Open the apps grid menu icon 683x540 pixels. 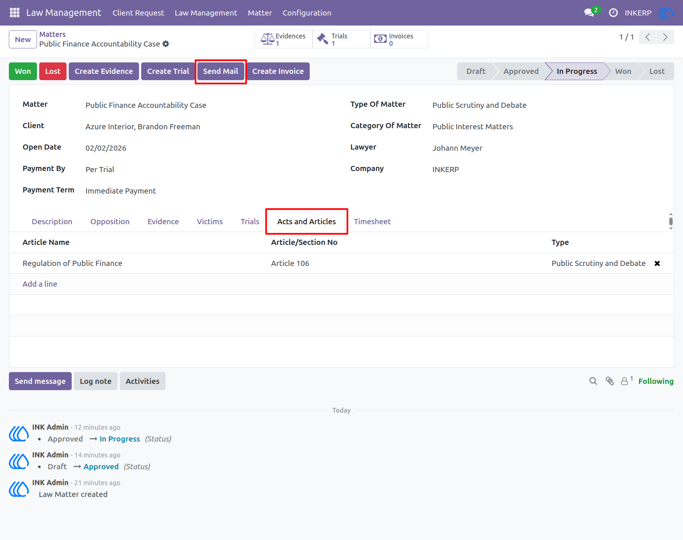coord(14,13)
